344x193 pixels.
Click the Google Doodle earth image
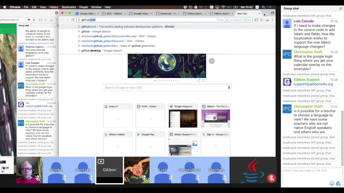167,66
